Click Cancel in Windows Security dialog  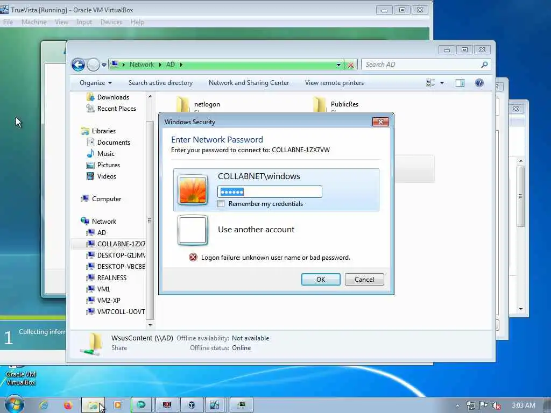(x=364, y=280)
